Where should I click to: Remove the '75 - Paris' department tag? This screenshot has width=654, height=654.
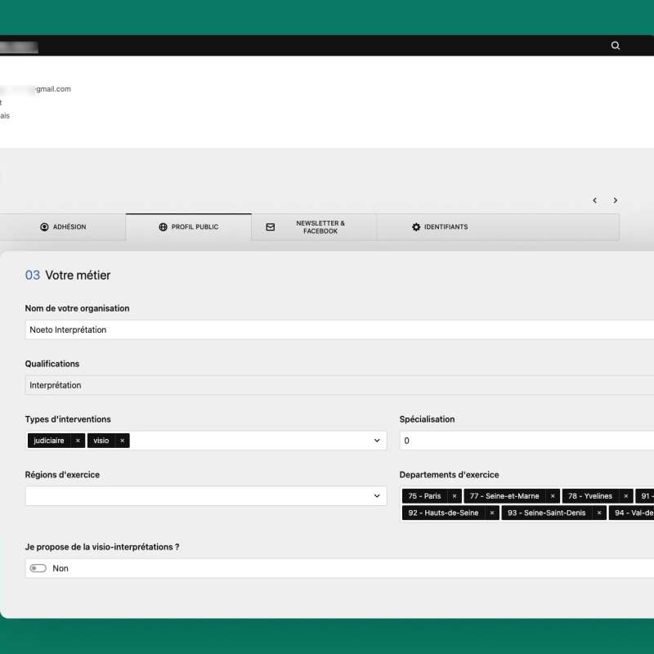point(453,496)
